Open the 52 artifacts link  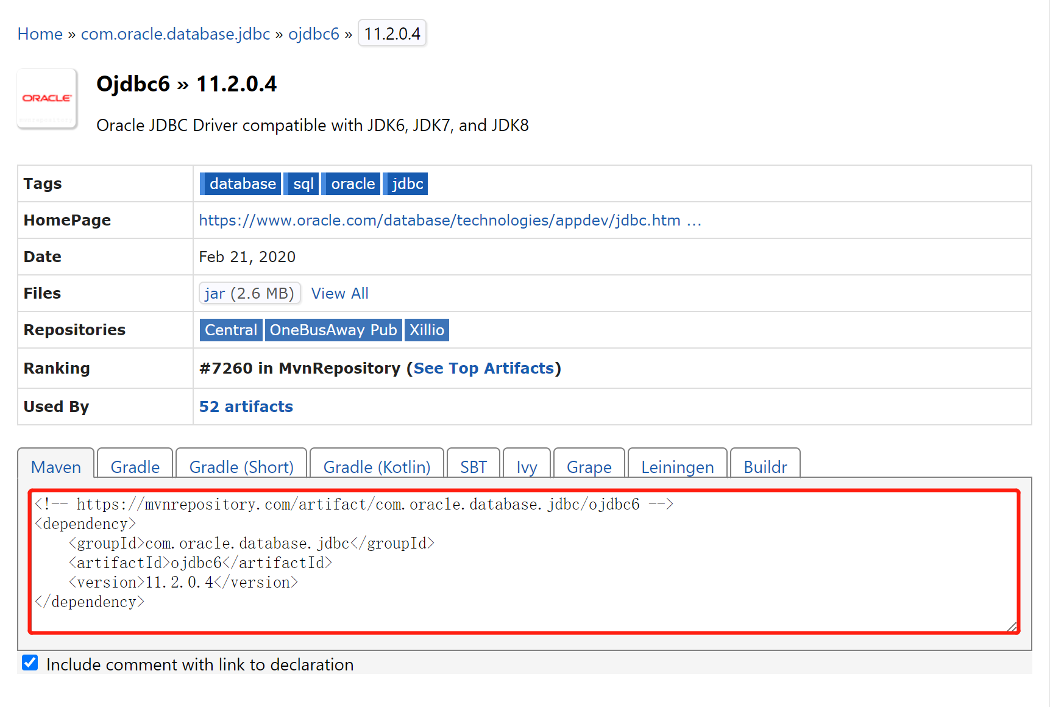tap(246, 407)
